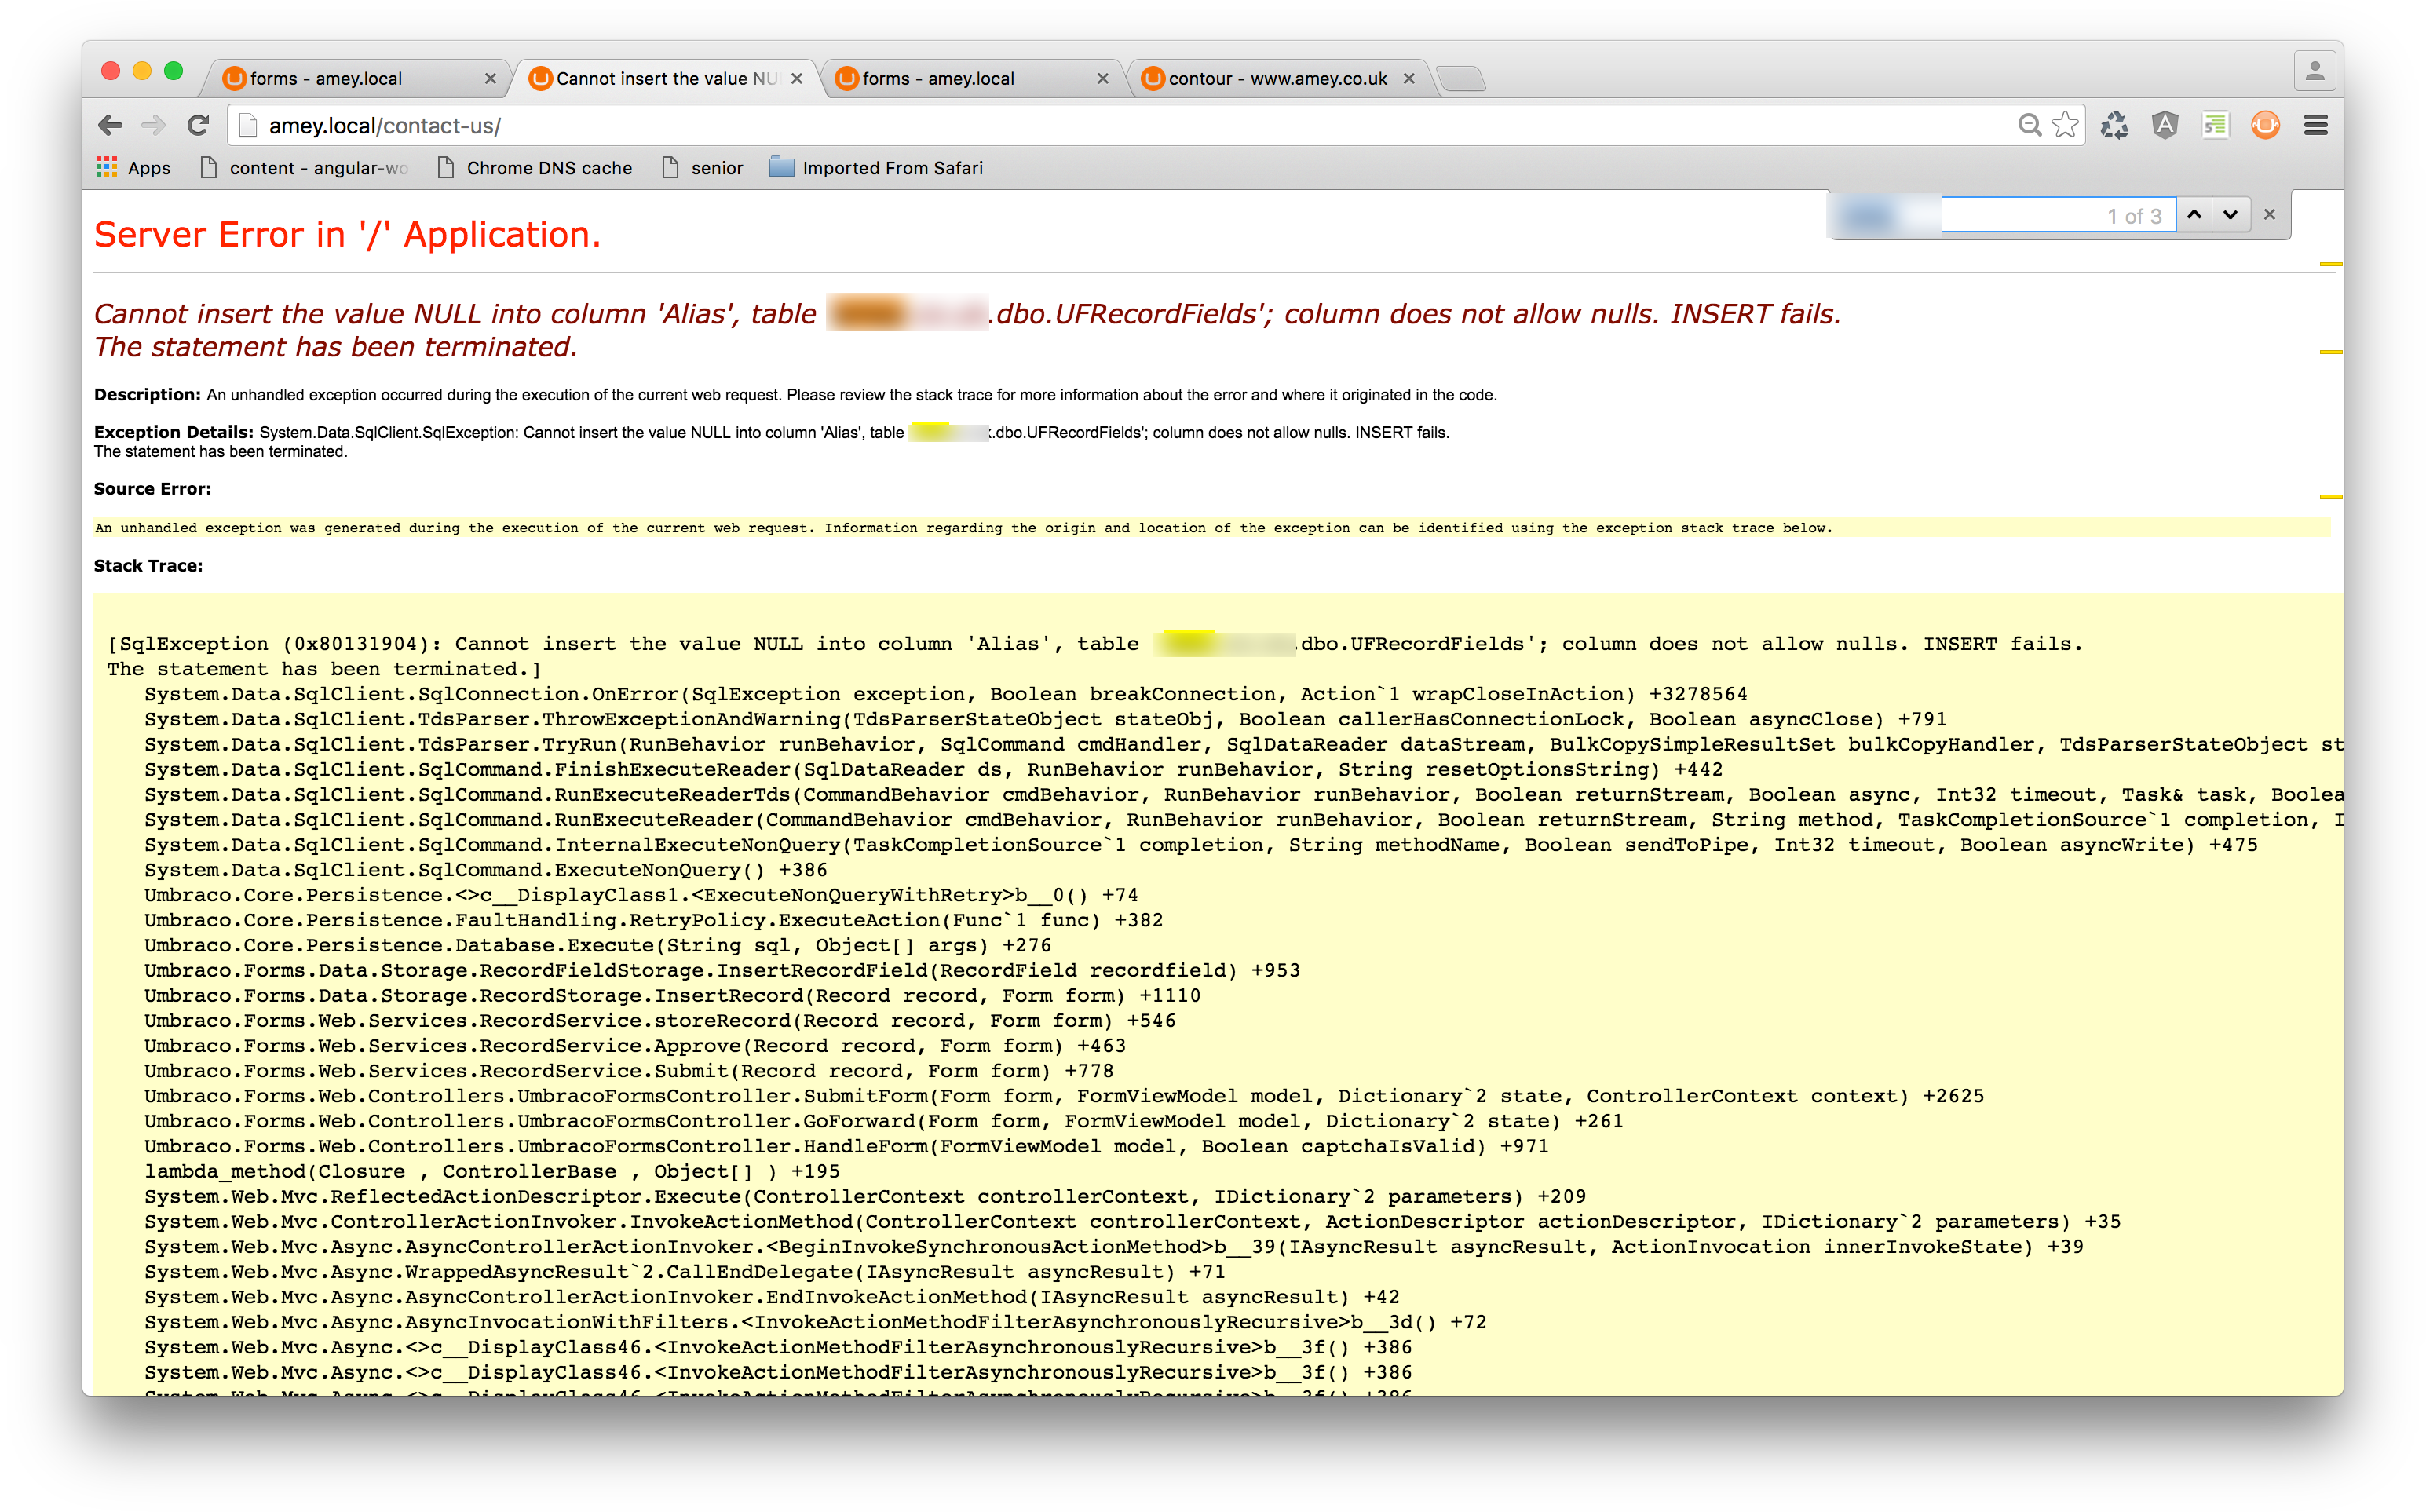
Task: Jump to next find result
Action: click(2230, 214)
